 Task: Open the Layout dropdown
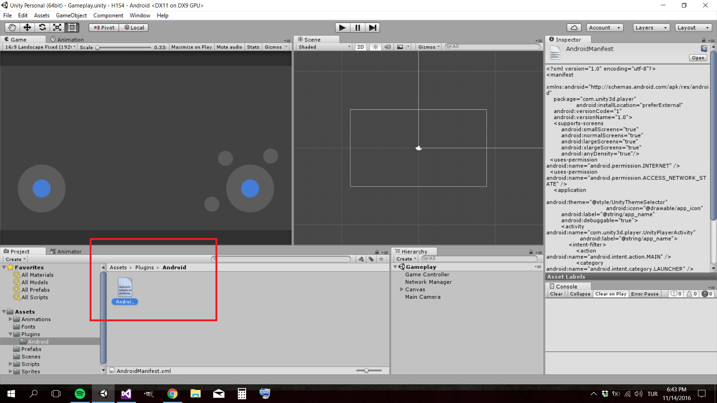coord(693,27)
